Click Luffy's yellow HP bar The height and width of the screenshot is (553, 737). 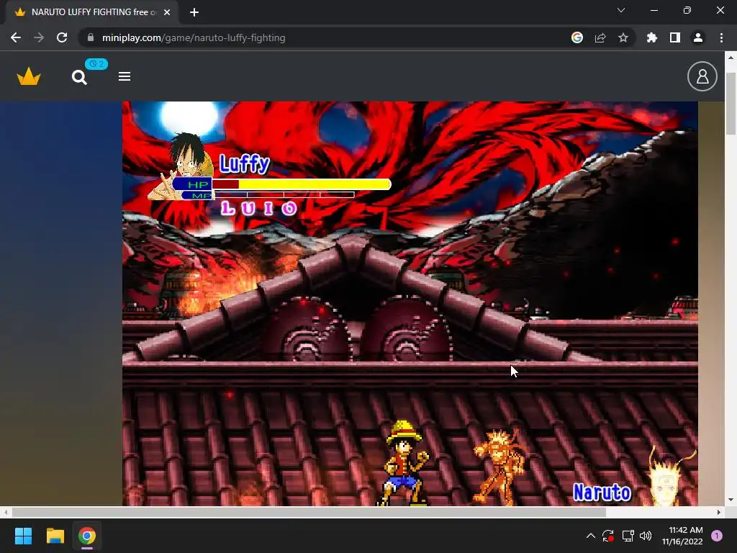tap(302, 184)
